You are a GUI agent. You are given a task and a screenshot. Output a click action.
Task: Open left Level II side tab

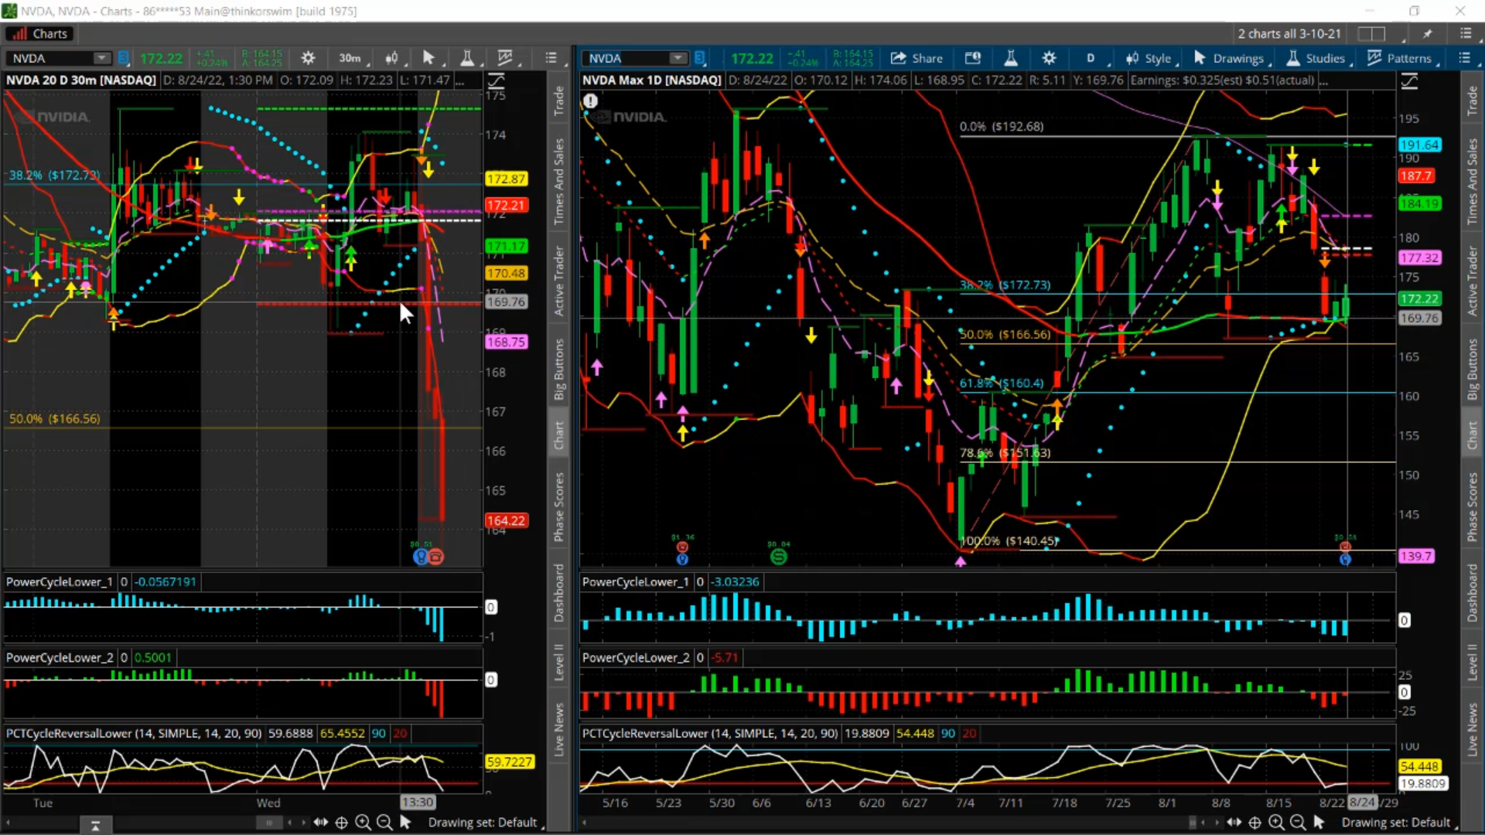coord(558,663)
